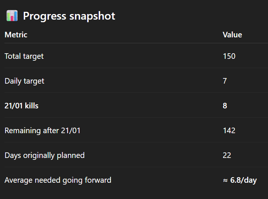Click the bar chart icon beside Progress snapshot
The height and width of the screenshot is (199, 268).
coord(12,16)
